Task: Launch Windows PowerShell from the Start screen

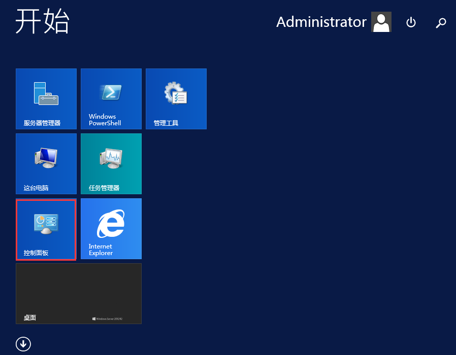Action: click(x=111, y=99)
